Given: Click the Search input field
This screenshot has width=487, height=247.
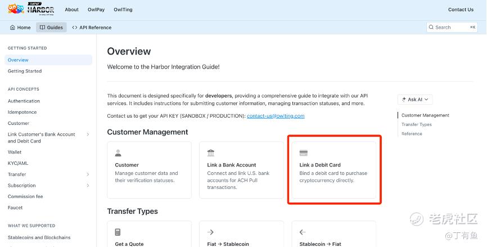Looking at the screenshot, I should [x=452, y=28].
